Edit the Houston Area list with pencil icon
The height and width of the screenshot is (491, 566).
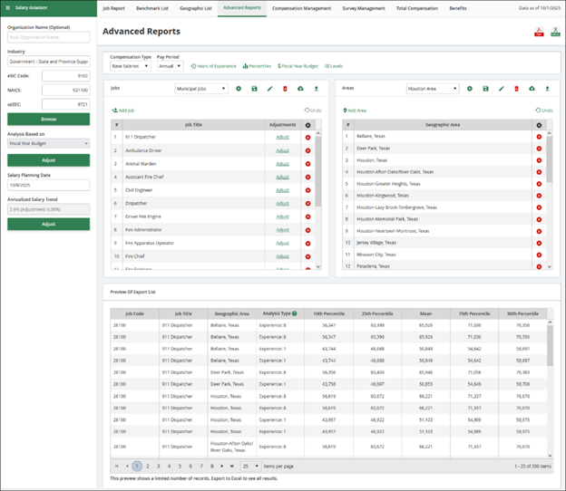tap(501, 89)
